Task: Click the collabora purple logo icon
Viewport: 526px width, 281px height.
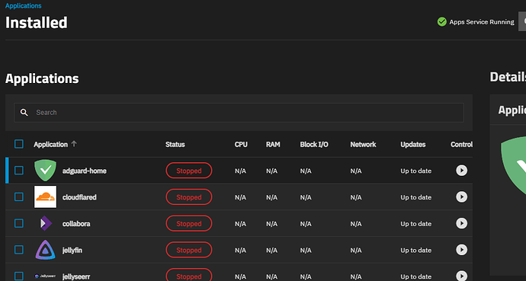Action: pyautogui.click(x=45, y=223)
